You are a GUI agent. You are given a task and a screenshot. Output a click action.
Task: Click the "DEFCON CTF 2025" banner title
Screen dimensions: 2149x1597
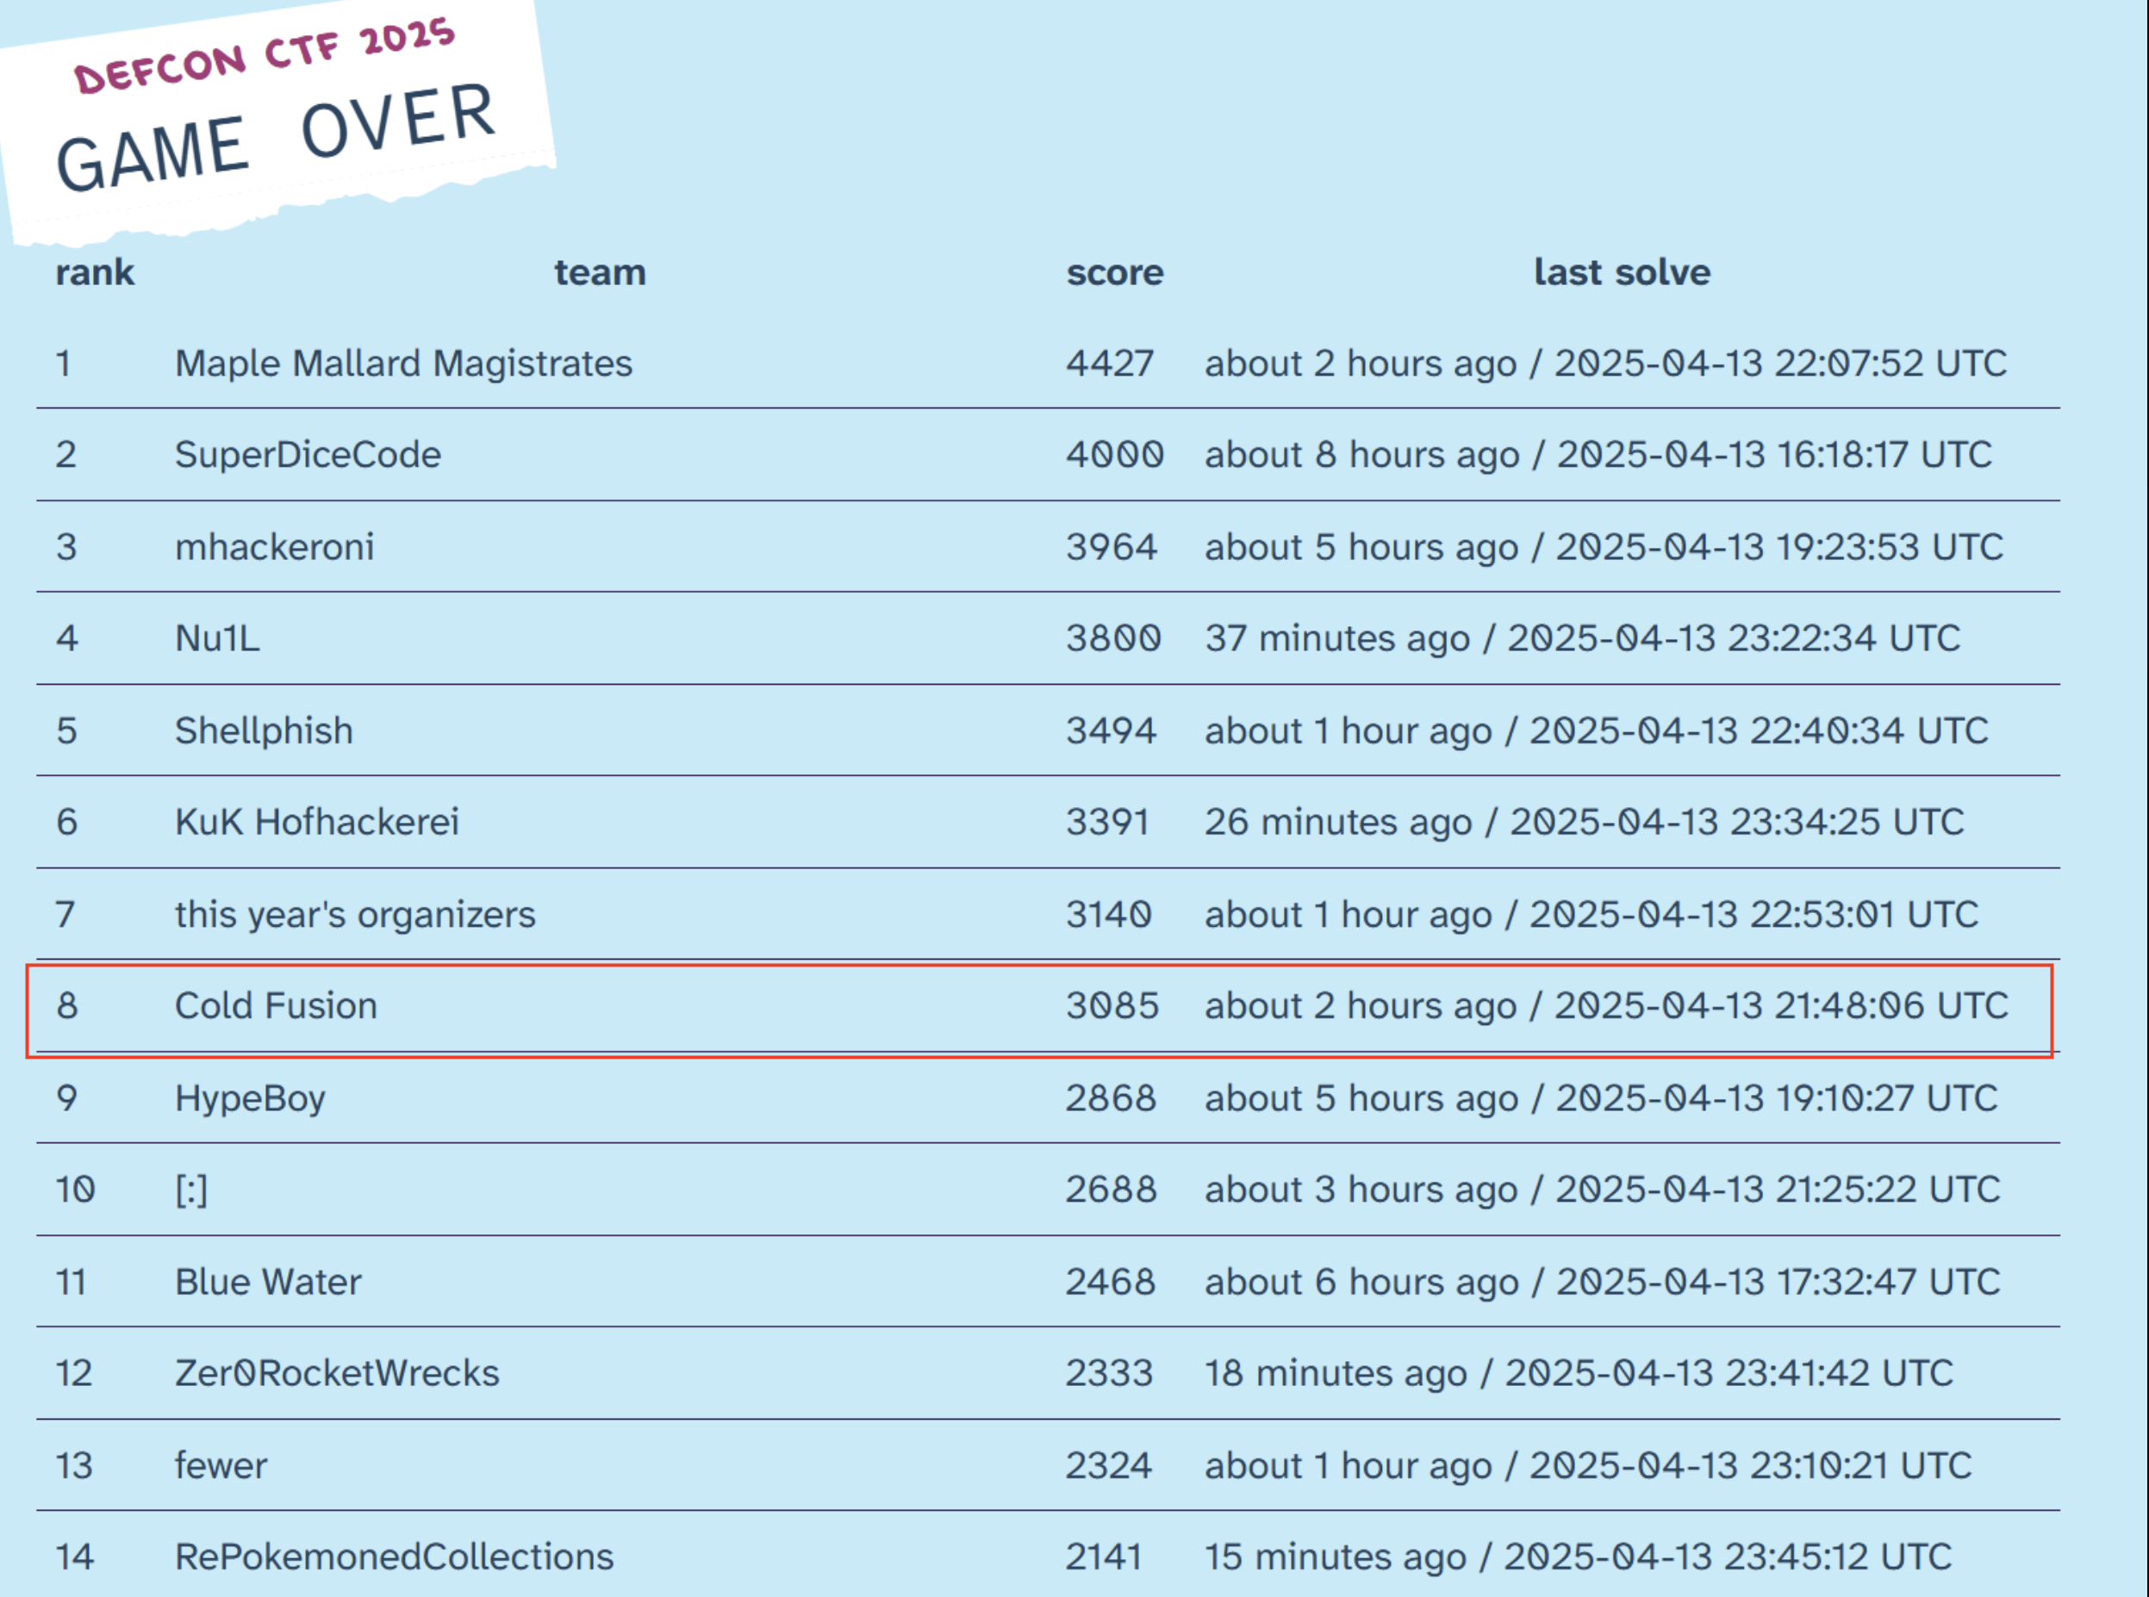pos(264,55)
